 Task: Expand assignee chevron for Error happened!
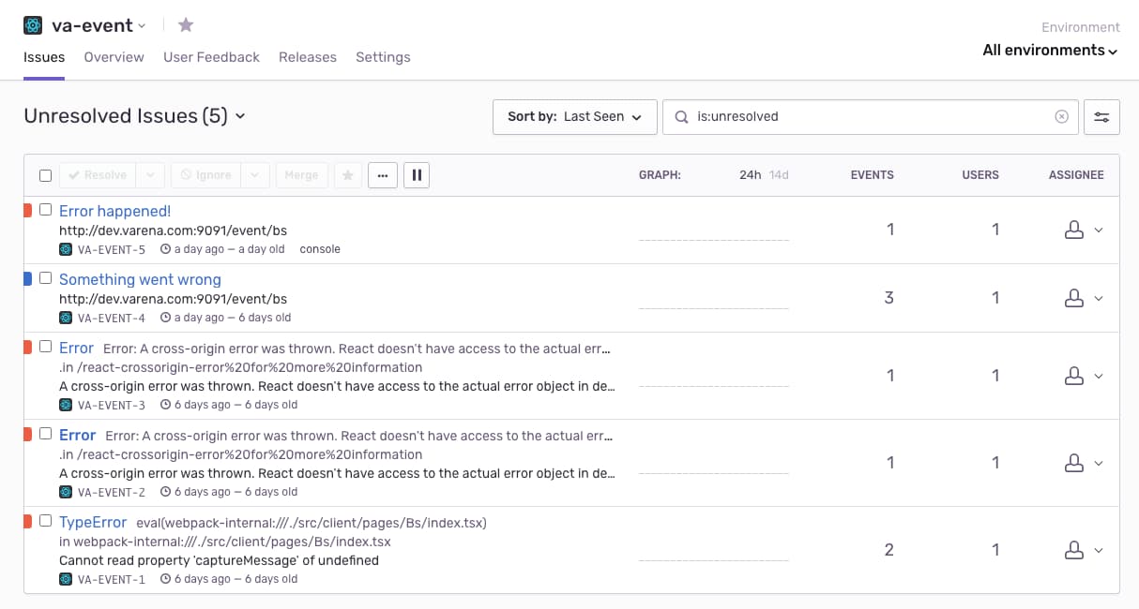pyautogui.click(x=1099, y=230)
